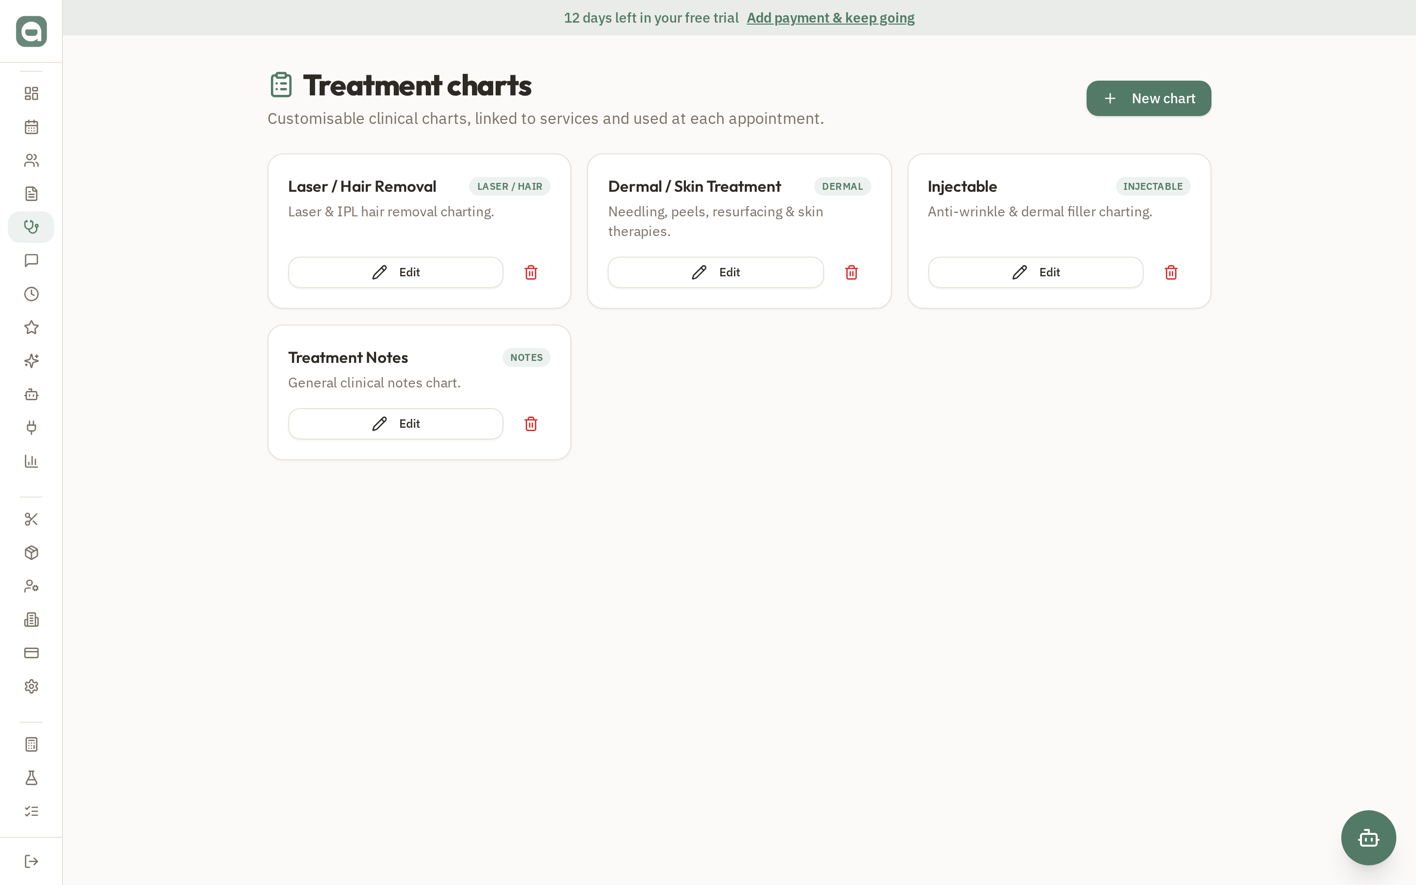
Task: Open the checklist icon in sidebar
Action: pyautogui.click(x=31, y=811)
